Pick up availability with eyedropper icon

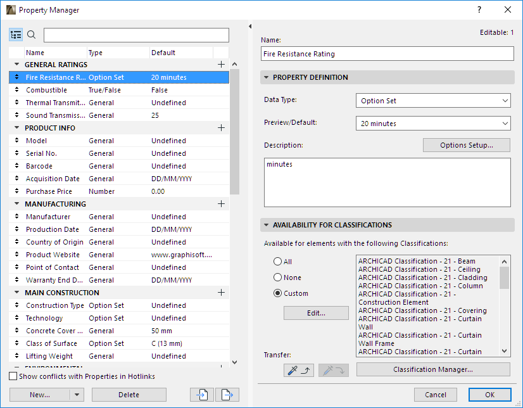point(298,370)
